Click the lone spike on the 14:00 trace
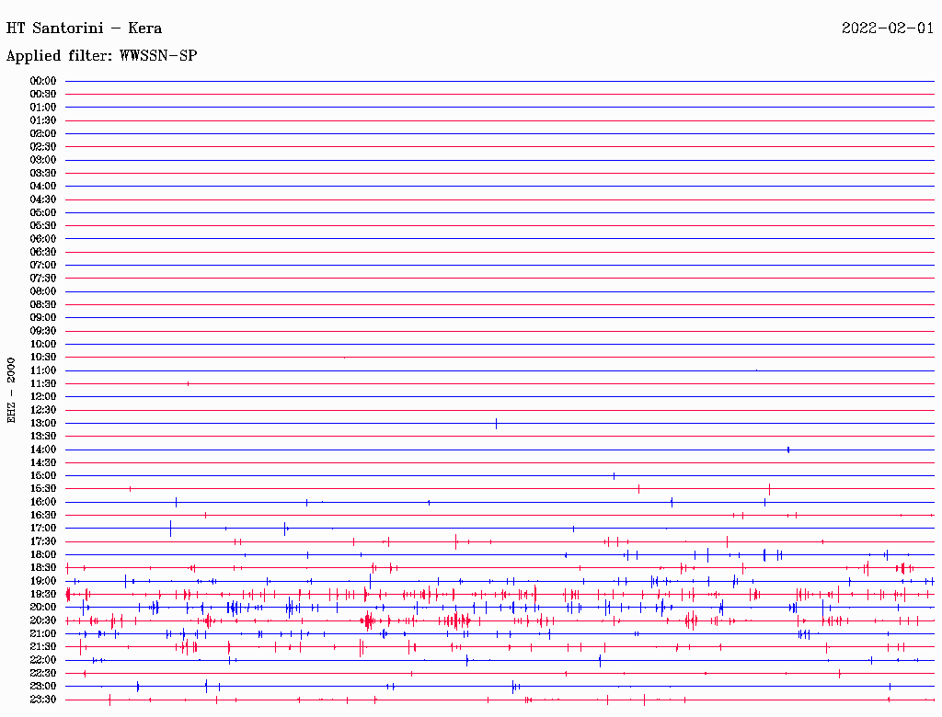Screen dimensions: 942x717 pyautogui.click(x=788, y=450)
